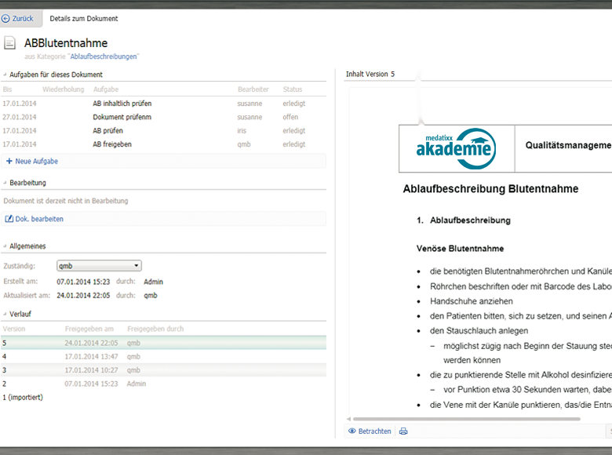
Task: Collapse the Aufgaben für dieses Dokument section
Action: point(5,75)
